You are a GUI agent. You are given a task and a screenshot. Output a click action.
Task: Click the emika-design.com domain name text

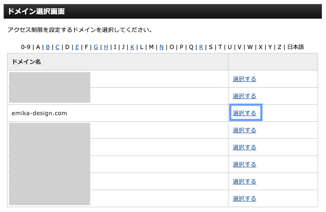pyautogui.click(x=39, y=113)
